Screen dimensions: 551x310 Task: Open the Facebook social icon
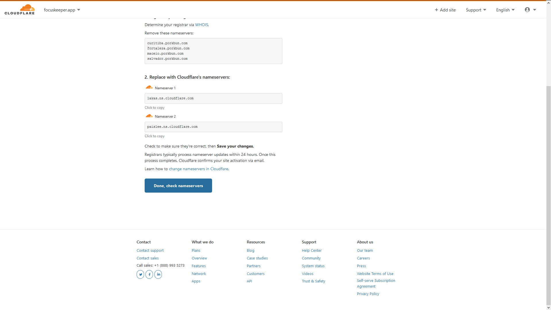point(149,274)
